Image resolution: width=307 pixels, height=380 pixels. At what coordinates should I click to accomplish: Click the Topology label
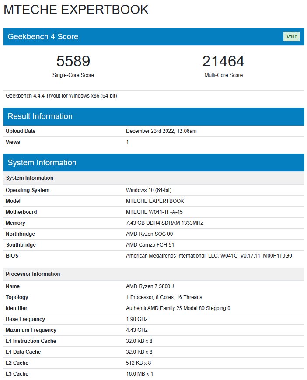[x=17, y=297]
